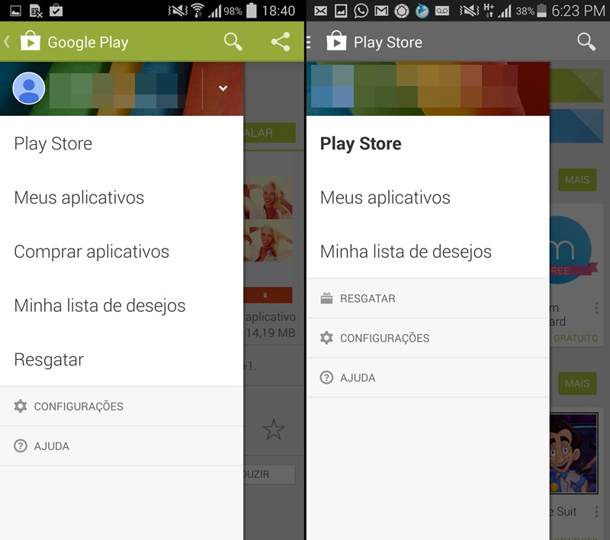Open Comprar aplicativos in the left drawer
610x540 pixels.
tap(122, 252)
